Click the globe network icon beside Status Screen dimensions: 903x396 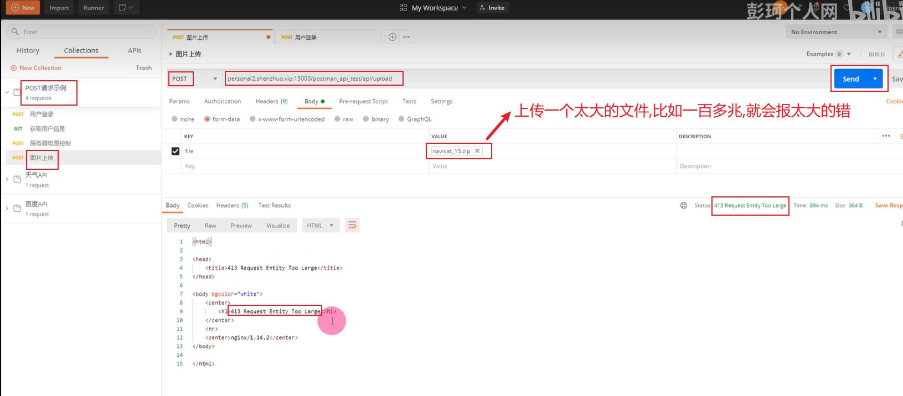click(684, 205)
